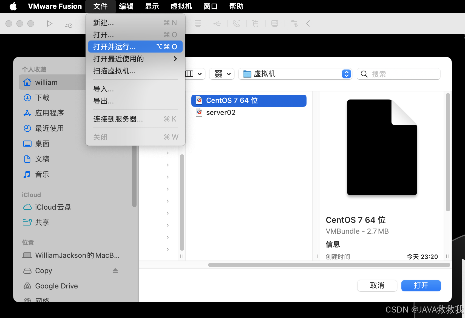Click the 搜索 search field
Screen dimensions: 465x318
pos(399,74)
